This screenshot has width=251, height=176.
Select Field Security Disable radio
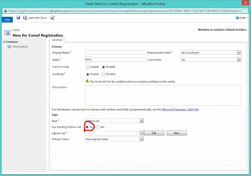[x=104, y=67]
